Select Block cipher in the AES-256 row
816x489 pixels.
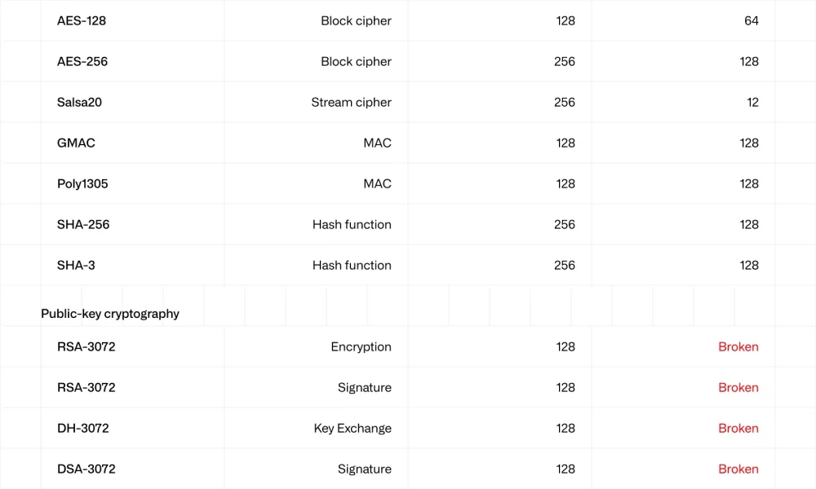click(x=356, y=62)
